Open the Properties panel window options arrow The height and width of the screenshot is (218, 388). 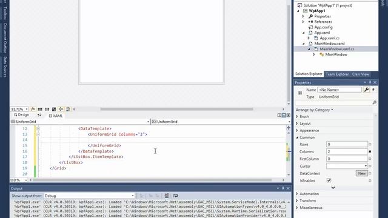[365, 82]
